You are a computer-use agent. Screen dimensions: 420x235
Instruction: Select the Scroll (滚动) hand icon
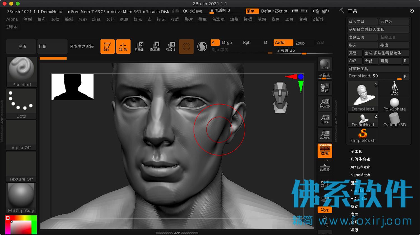[x=325, y=88]
